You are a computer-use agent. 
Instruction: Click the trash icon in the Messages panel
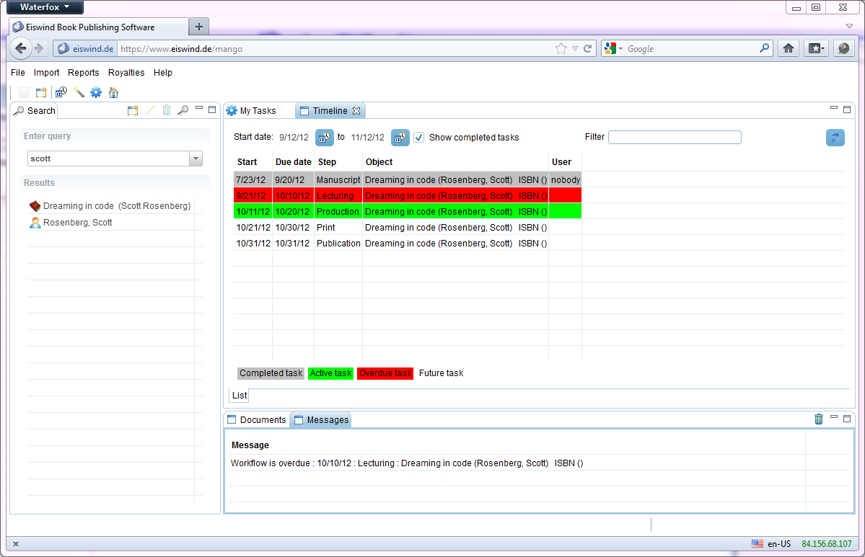(819, 419)
